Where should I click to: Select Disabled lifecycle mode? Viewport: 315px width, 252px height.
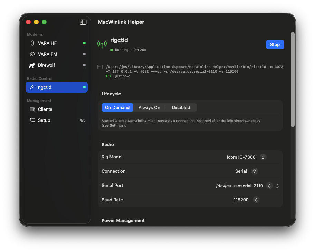tap(181, 107)
